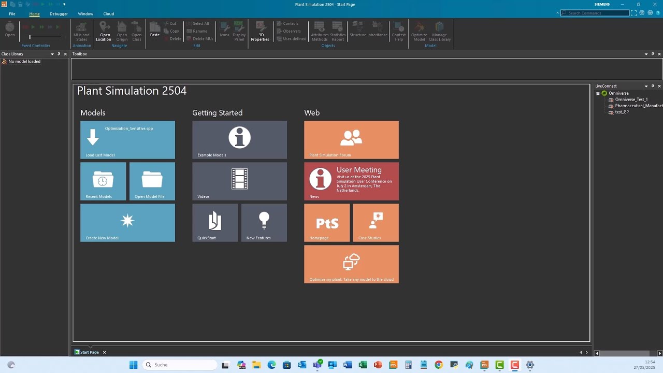Toggle auto-hide pin on LiveConnect panel
Viewport: 663px width, 373px height.
pos(653,86)
